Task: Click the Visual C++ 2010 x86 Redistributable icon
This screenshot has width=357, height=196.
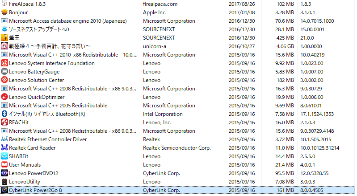Action: tap(4, 55)
